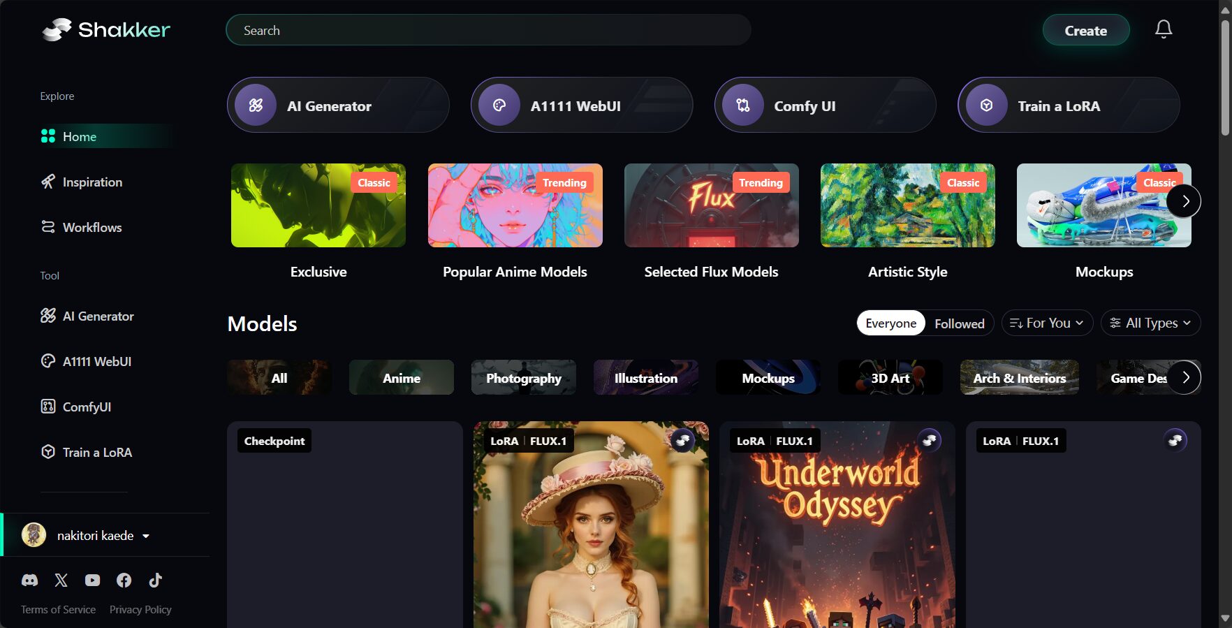Open the Popular Anime Models thumbnail
The height and width of the screenshot is (628, 1232).
[515, 205]
